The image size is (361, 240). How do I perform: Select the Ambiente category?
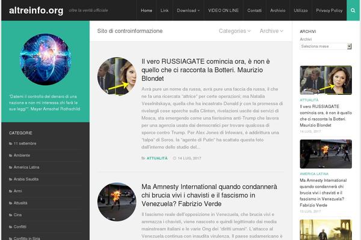[x=22, y=155]
